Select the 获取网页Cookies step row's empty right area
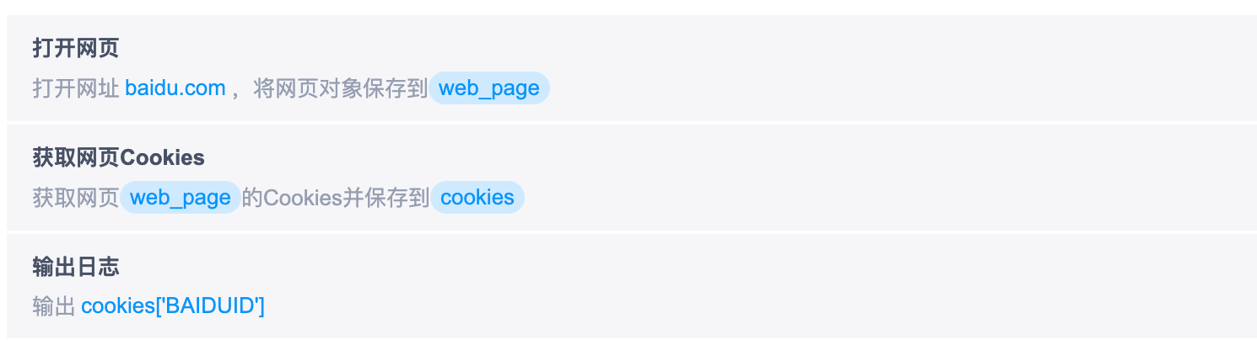 [928, 177]
